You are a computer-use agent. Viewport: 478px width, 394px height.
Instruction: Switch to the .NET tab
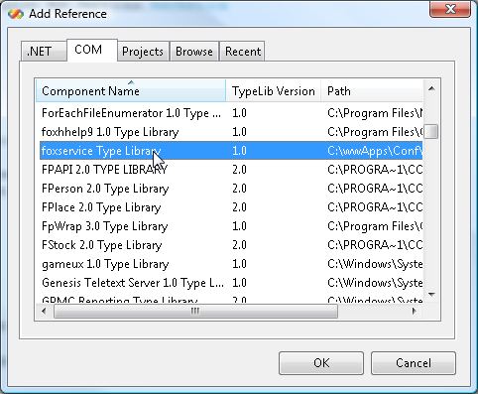coord(44,52)
